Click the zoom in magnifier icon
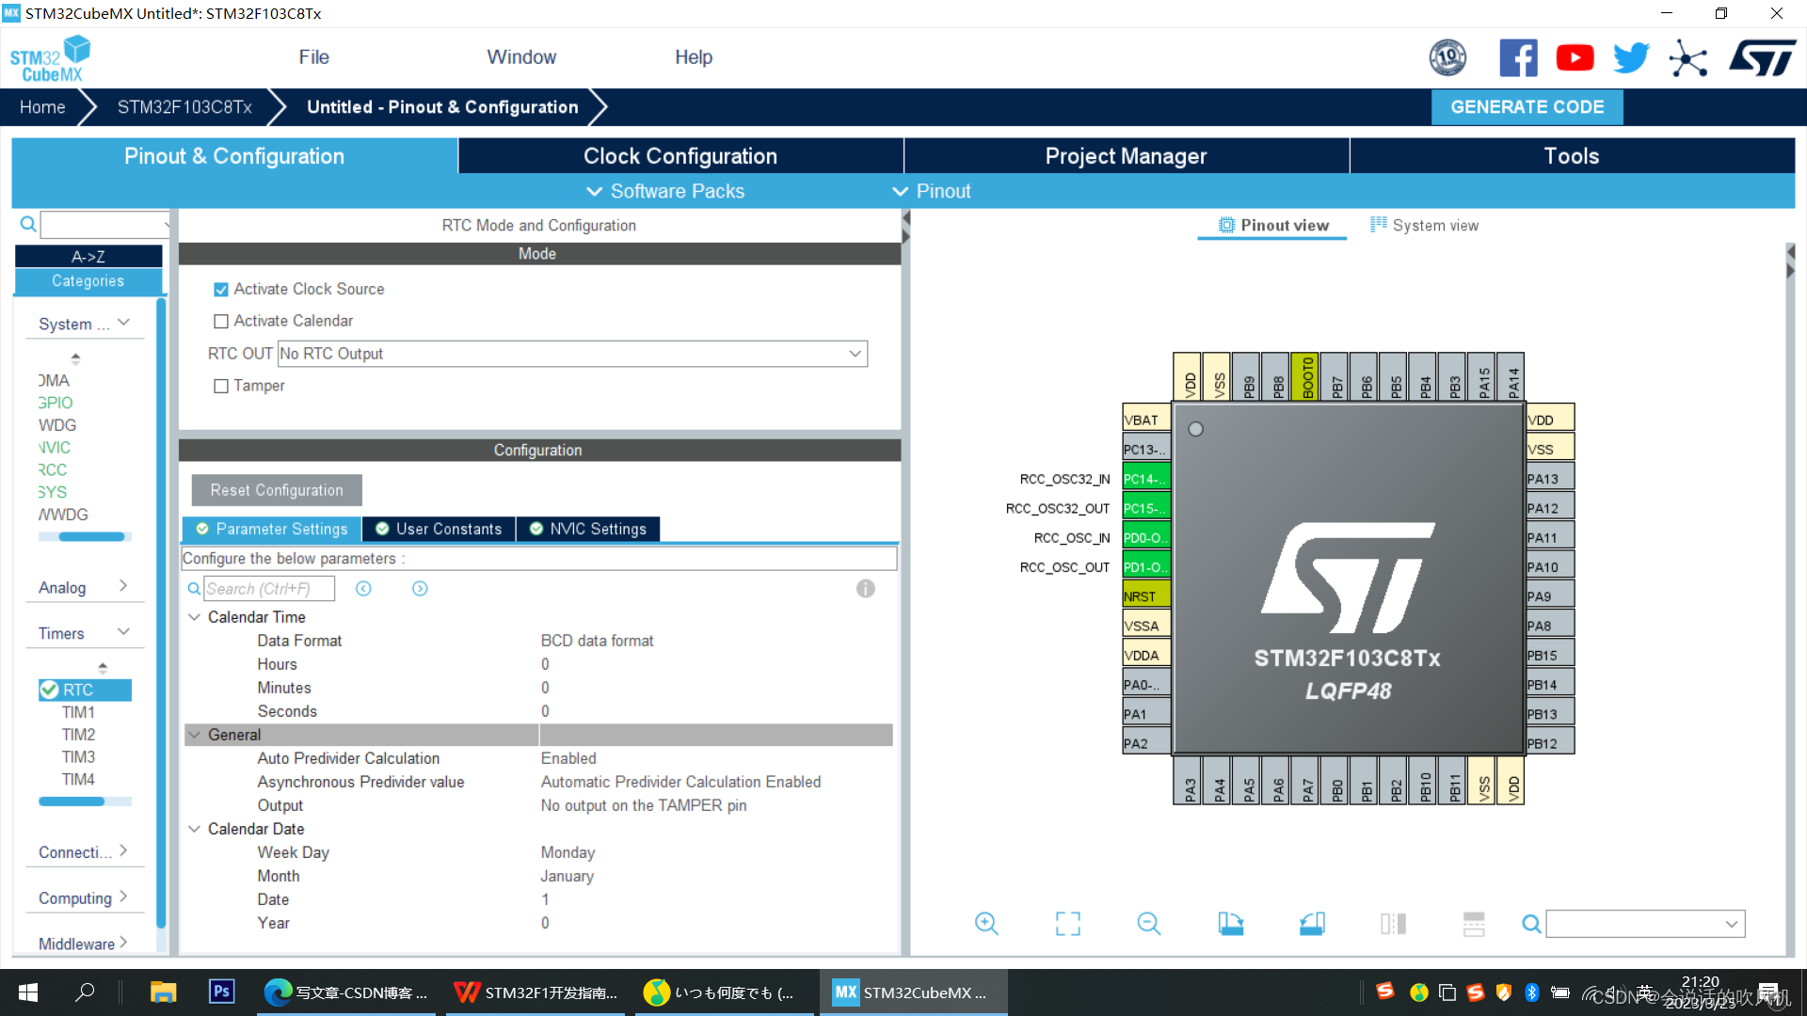The image size is (1807, 1016). [984, 923]
